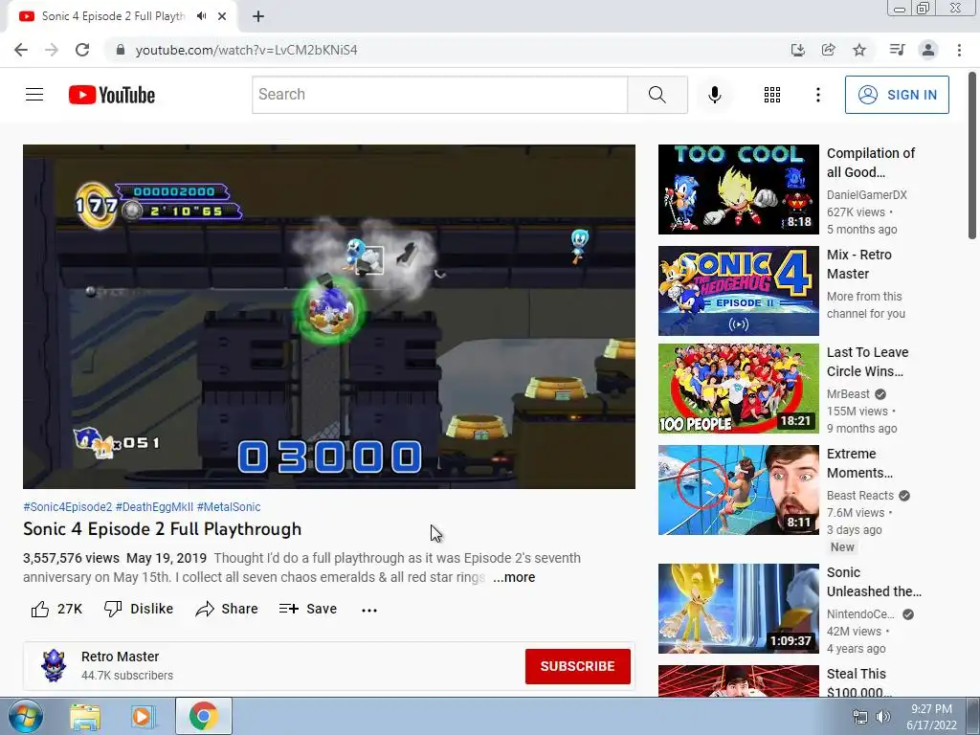The width and height of the screenshot is (980, 735).
Task: Click the Retro Master channel name
Action: [120, 657]
